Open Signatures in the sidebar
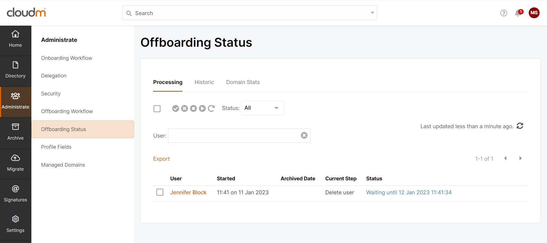 15,194
